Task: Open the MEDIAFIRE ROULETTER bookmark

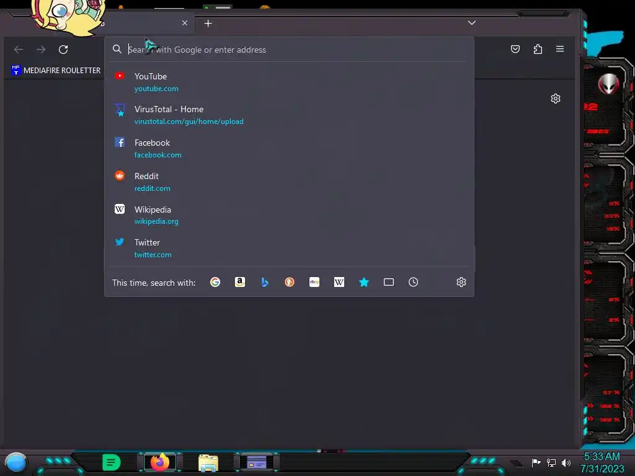Action: pos(56,71)
